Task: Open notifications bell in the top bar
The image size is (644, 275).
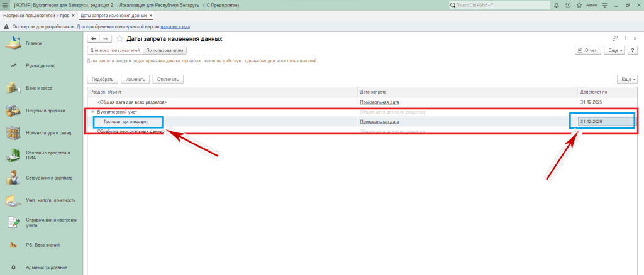Action: (x=555, y=5)
